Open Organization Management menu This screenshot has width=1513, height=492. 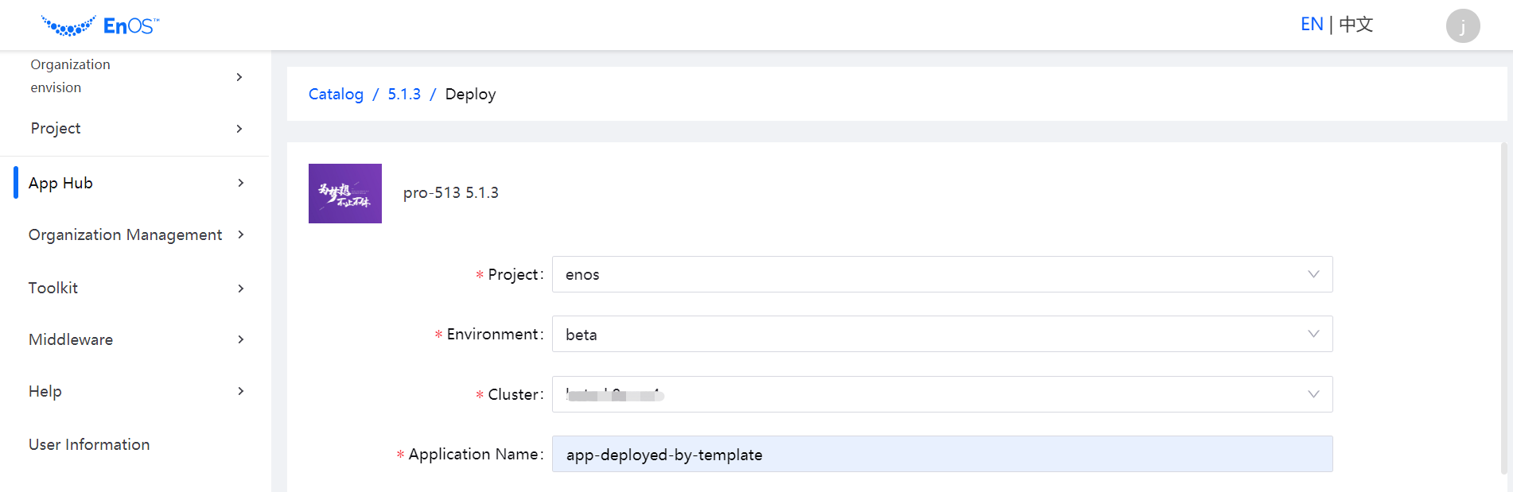point(126,234)
